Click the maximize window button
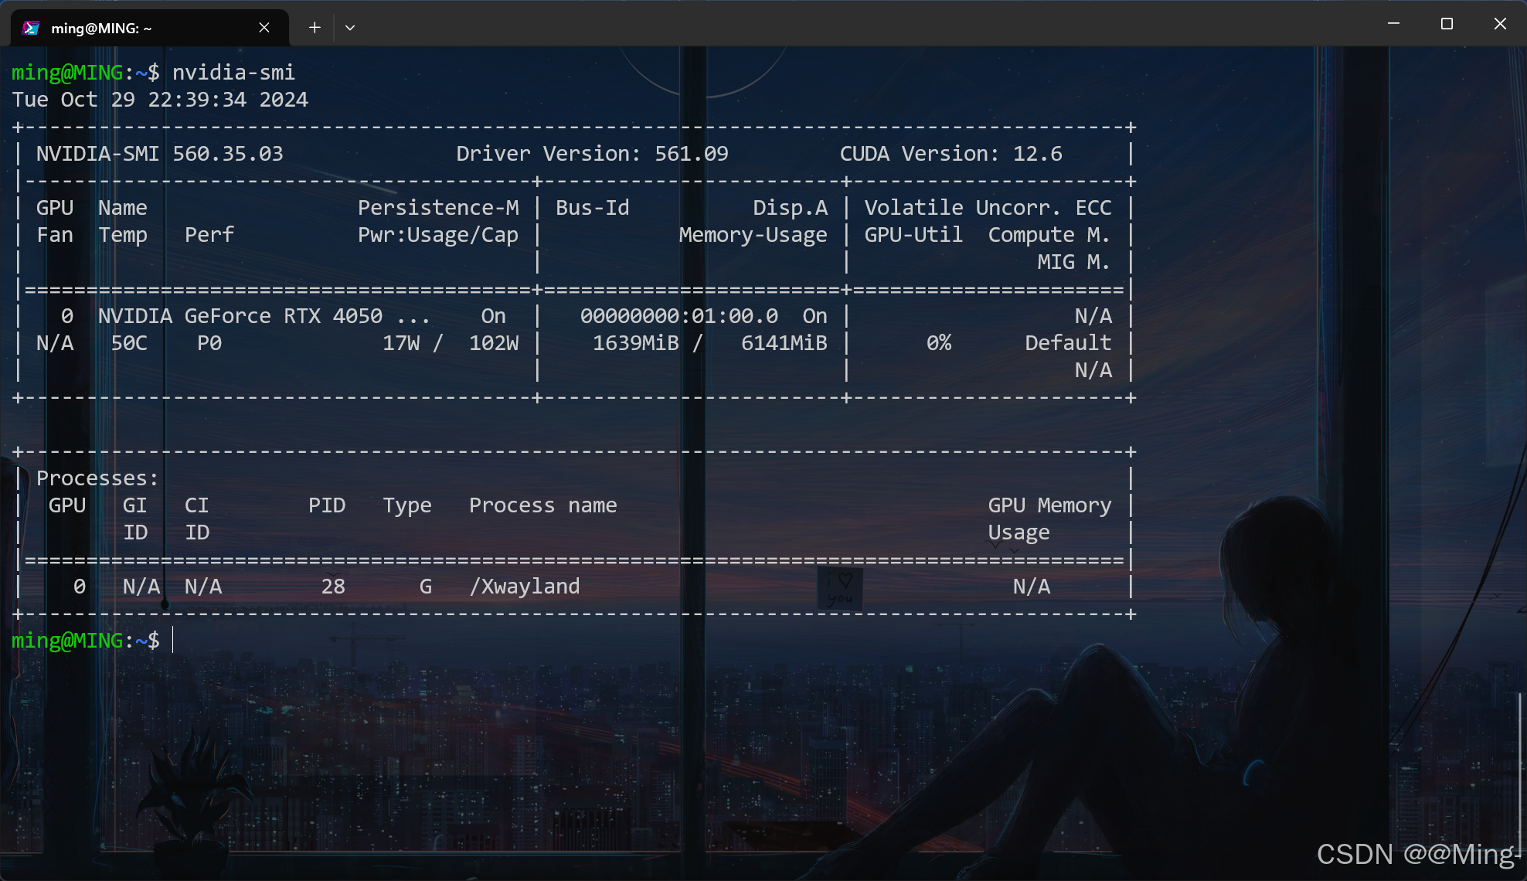Screen dimensions: 1527x881 click(x=1446, y=23)
